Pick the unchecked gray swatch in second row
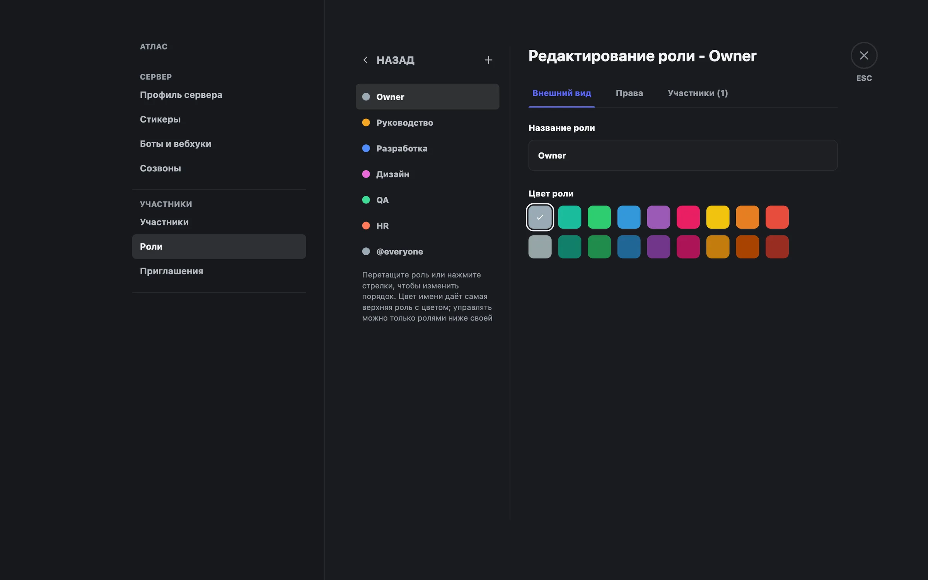Image resolution: width=928 pixels, height=580 pixels. click(x=540, y=247)
